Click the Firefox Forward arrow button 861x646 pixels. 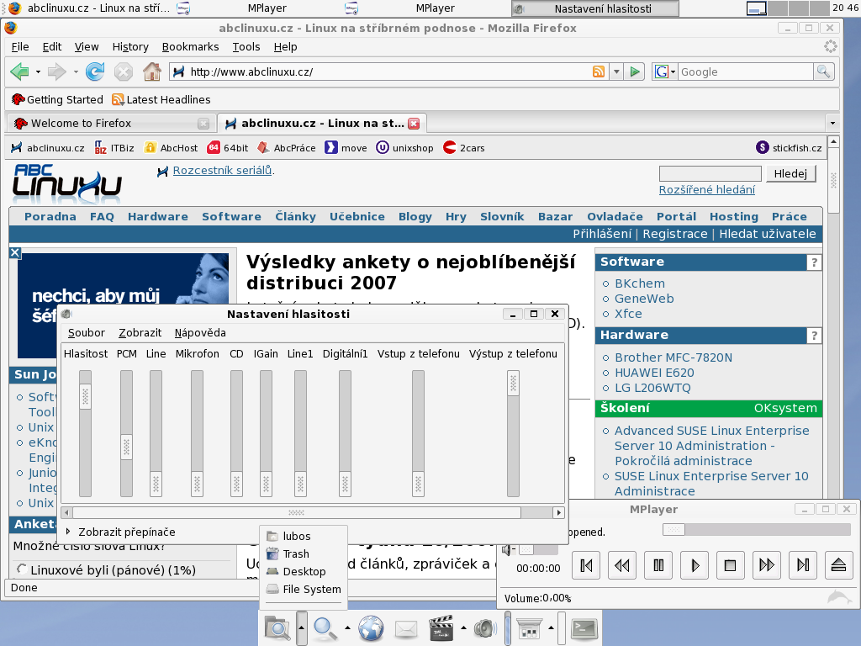pyautogui.click(x=56, y=72)
